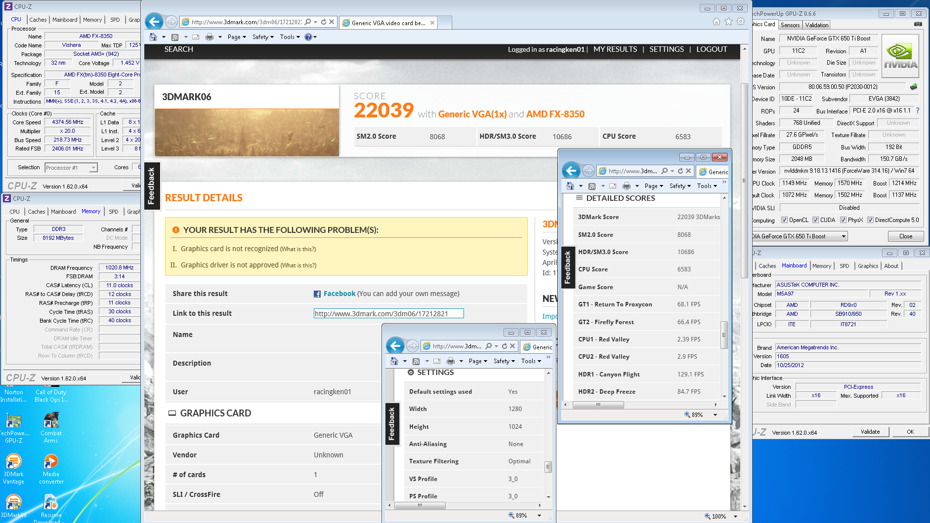The width and height of the screenshot is (930, 523).
Task: Click OK button in CPU-Z Mainboard window
Action: pos(910,432)
